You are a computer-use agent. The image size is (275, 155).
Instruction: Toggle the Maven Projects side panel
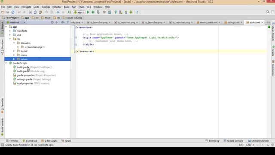click(273, 31)
